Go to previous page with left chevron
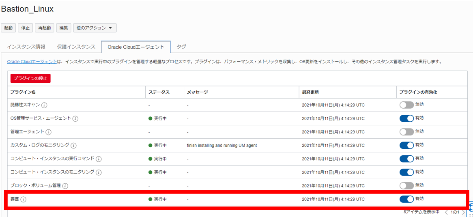 [447, 212]
